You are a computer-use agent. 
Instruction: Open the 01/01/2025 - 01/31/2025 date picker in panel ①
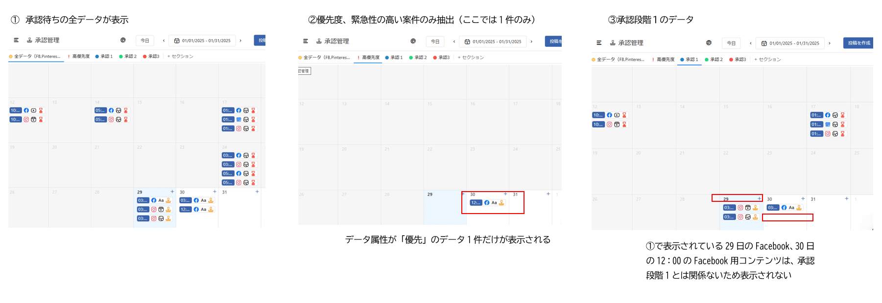coord(202,41)
